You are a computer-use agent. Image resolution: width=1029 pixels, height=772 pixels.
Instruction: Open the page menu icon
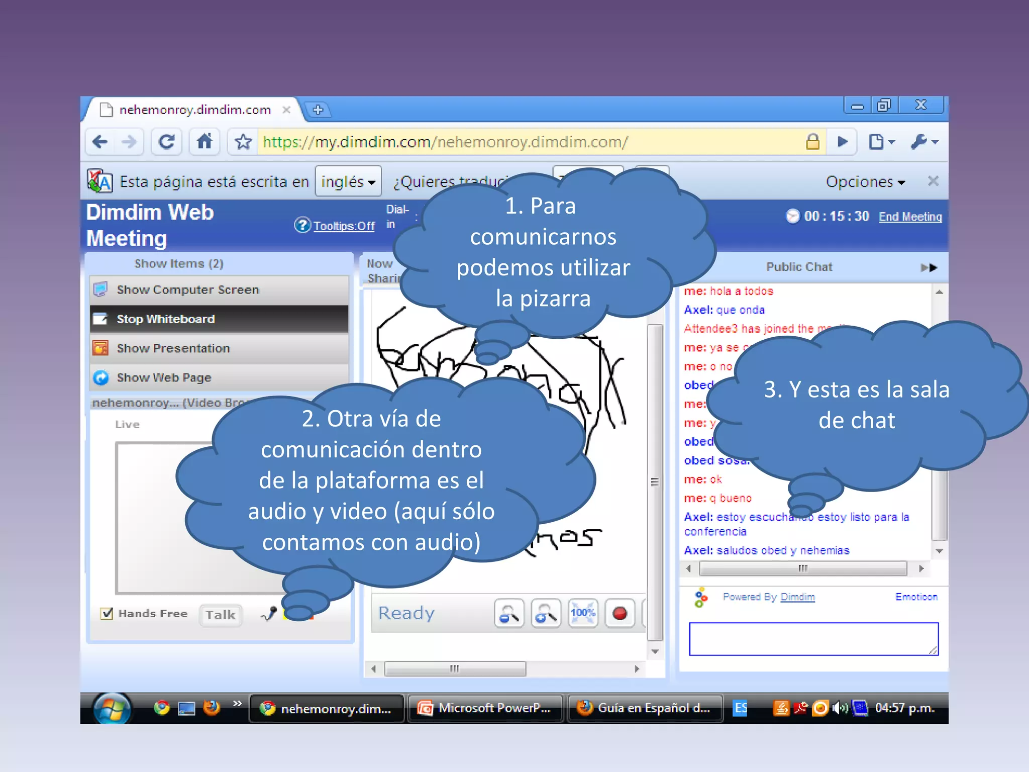881,142
